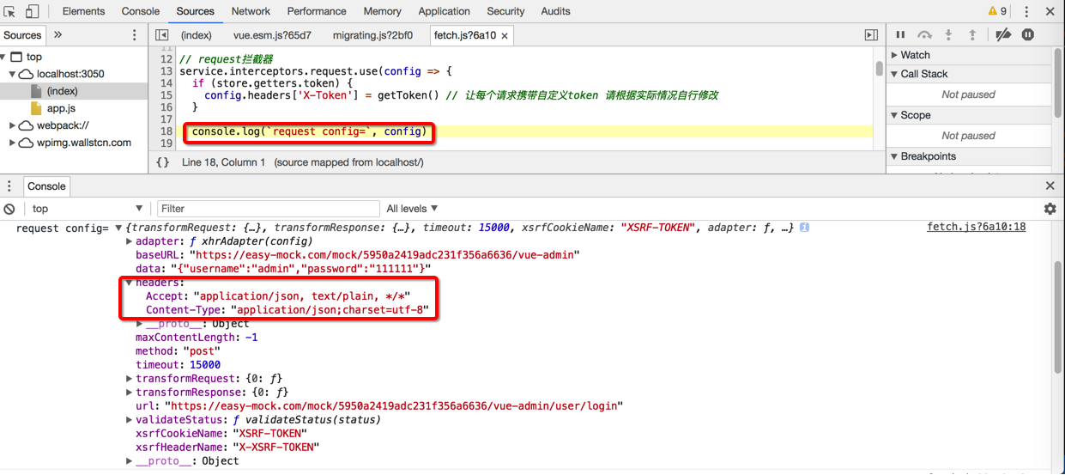Click the Step over function call icon

click(x=924, y=34)
